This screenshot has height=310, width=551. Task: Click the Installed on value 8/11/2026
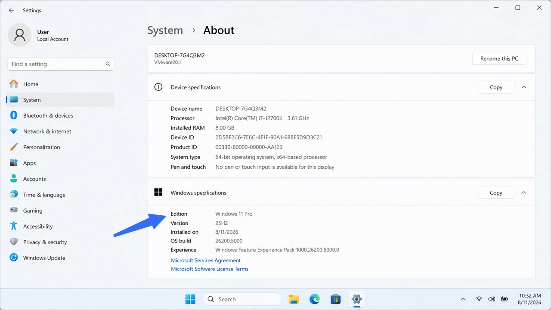(228, 232)
